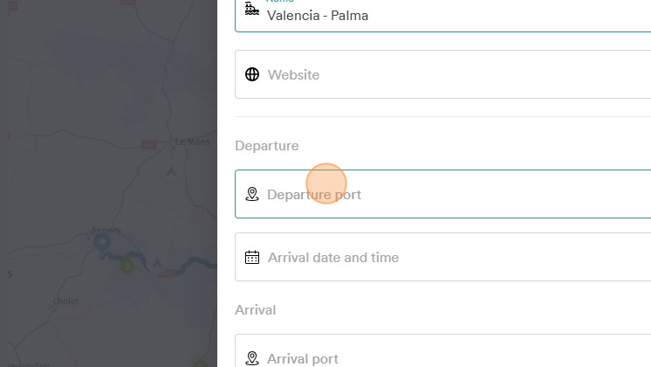651x367 pixels.
Task: Click the green cluster marker on the route
Action: coord(127,266)
